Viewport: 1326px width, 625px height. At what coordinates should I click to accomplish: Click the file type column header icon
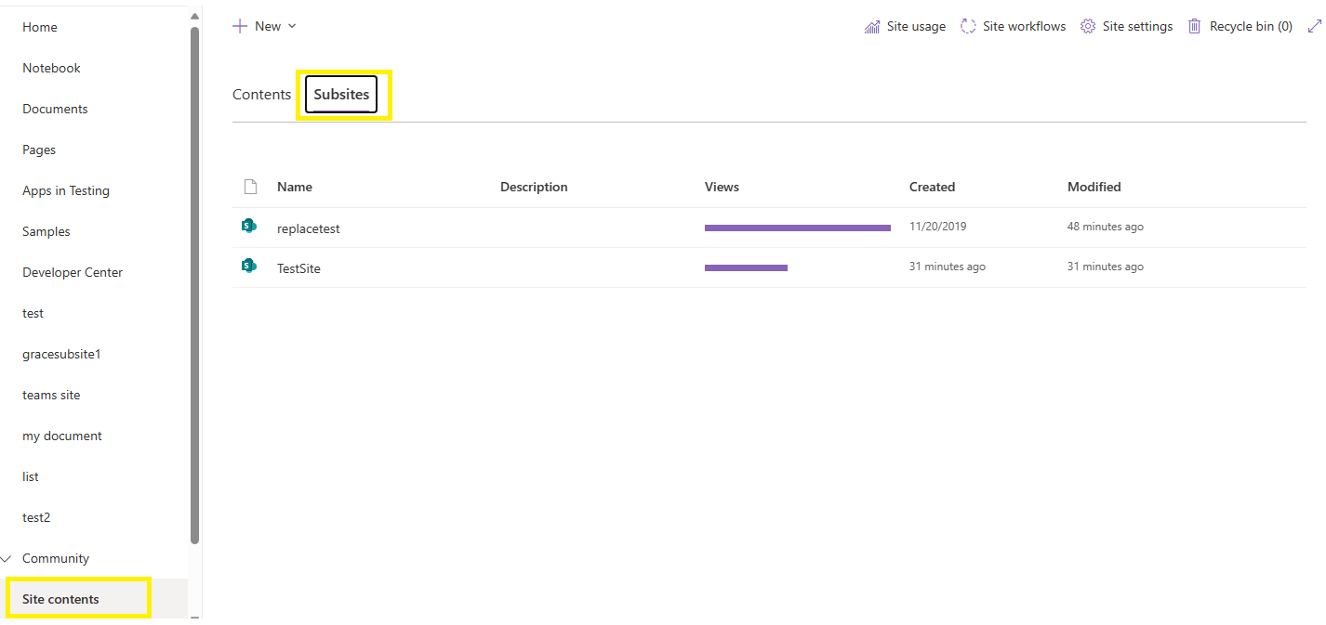[x=250, y=187]
